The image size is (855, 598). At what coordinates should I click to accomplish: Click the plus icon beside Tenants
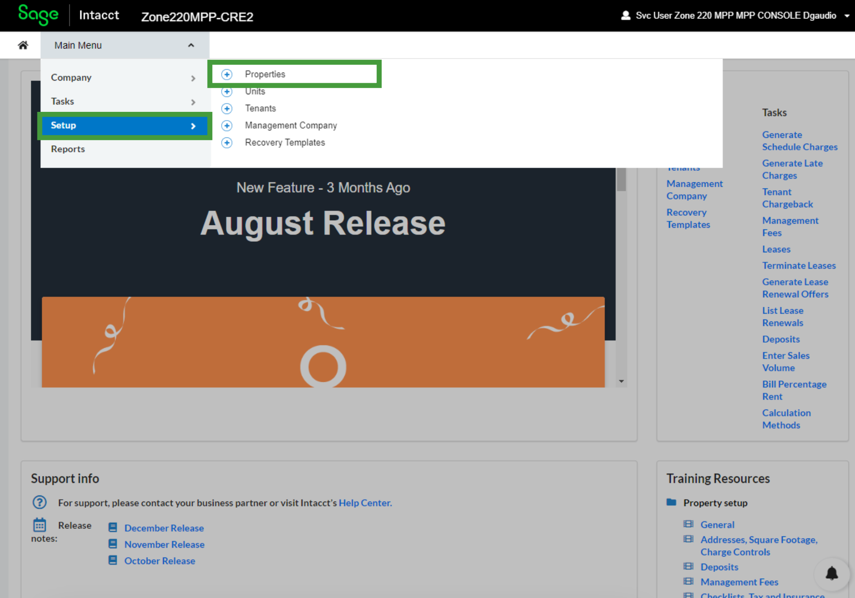(x=227, y=108)
